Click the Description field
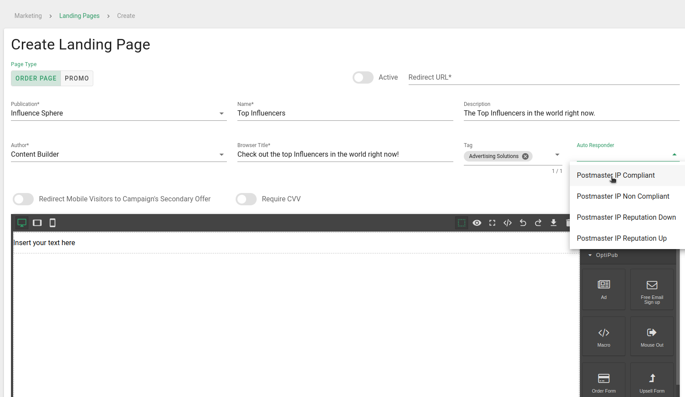This screenshot has height=397, width=685. coord(572,113)
